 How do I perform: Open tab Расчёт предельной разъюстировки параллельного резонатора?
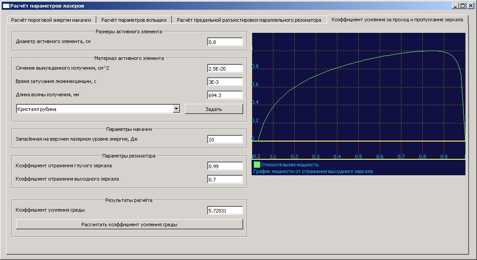coord(249,20)
